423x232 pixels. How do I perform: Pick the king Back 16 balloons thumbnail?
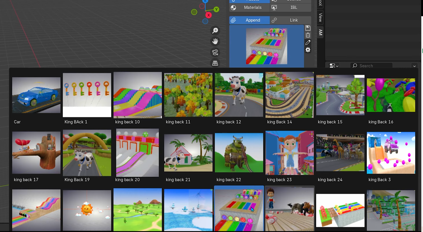coord(391,95)
